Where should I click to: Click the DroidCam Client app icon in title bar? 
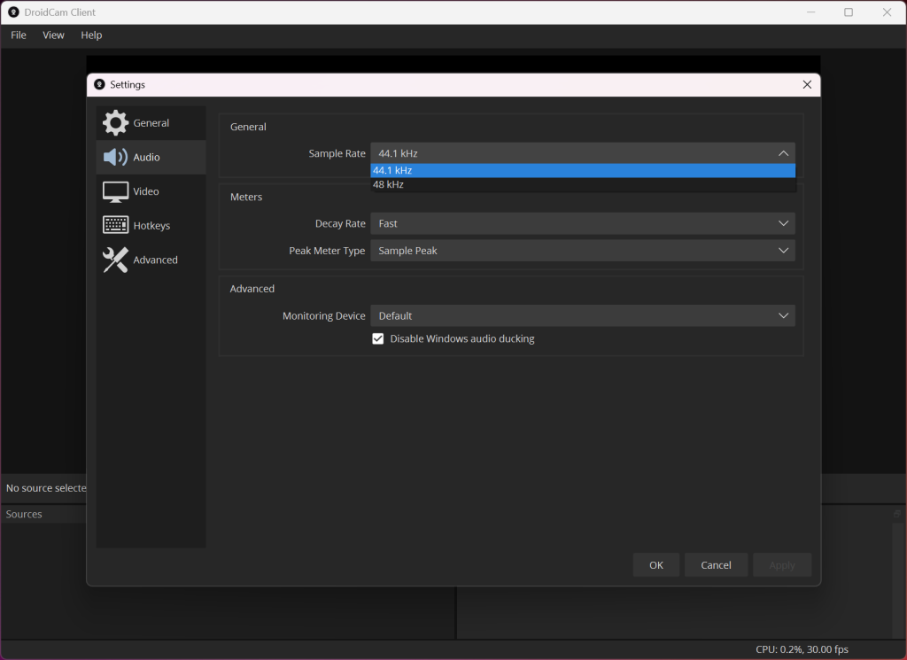(x=13, y=12)
